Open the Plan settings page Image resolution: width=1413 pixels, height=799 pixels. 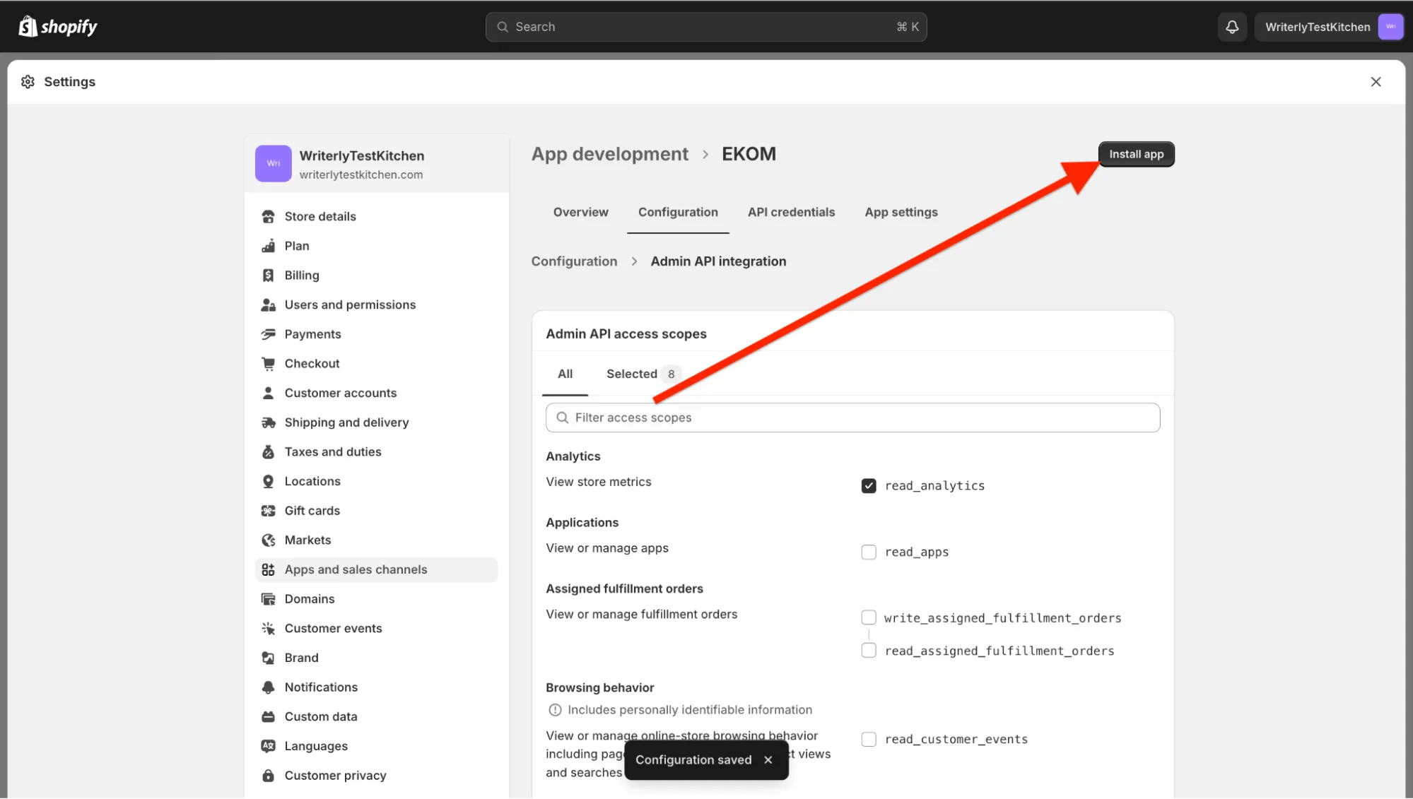[377, 246]
